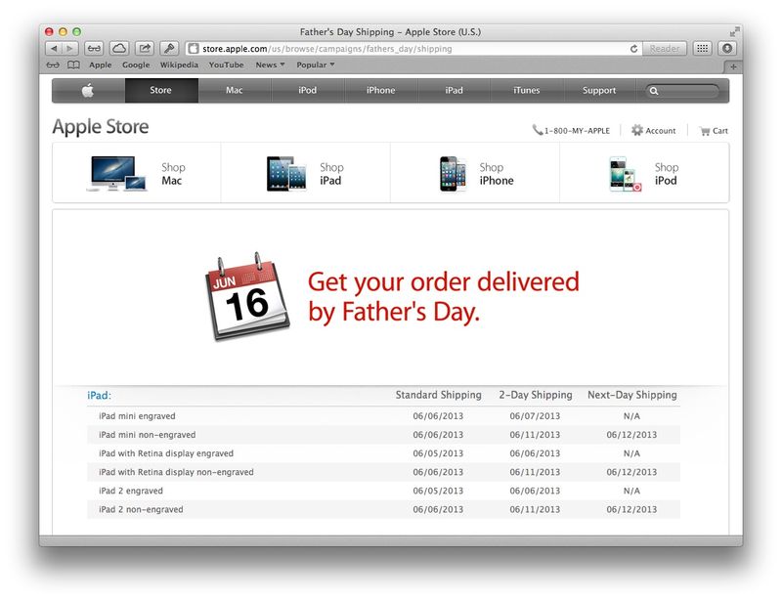The height and width of the screenshot is (601, 782).
Task: Click the Shop iPhone device image
Action: 453,174
